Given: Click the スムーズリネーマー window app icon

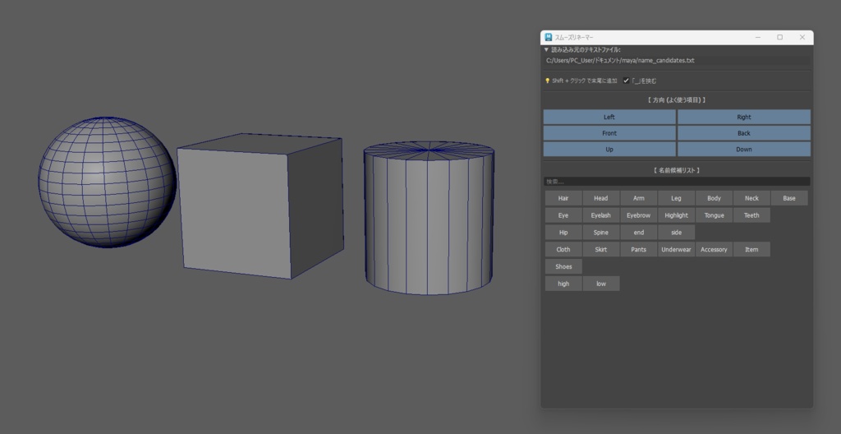Looking at the screenshot, I should [x=548, y=37].
